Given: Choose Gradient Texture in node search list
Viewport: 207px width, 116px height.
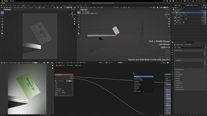Looking at the screenshot, I should (x=144, y=78).
